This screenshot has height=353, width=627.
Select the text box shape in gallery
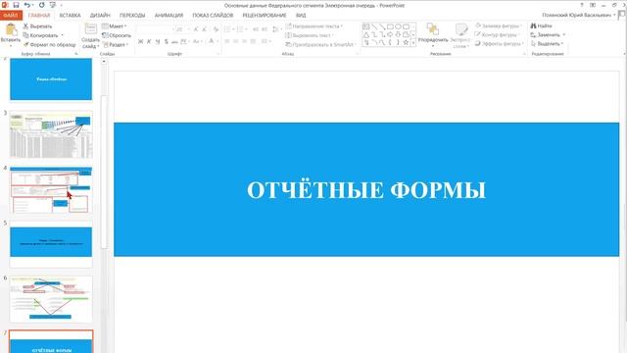[365, 26]
